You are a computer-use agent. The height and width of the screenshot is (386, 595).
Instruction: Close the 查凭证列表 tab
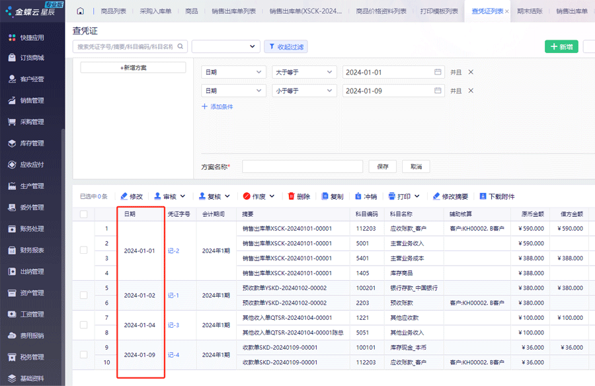coord(506,11)
